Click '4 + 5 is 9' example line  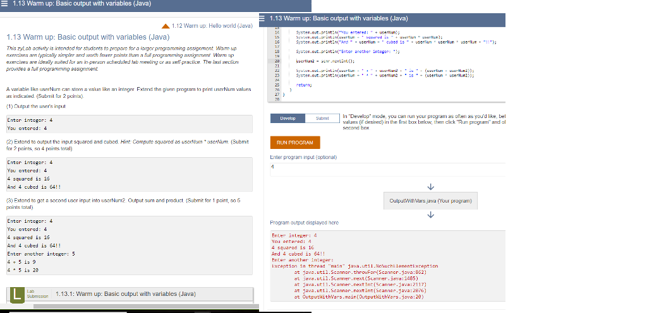click(x=21, y=262)
